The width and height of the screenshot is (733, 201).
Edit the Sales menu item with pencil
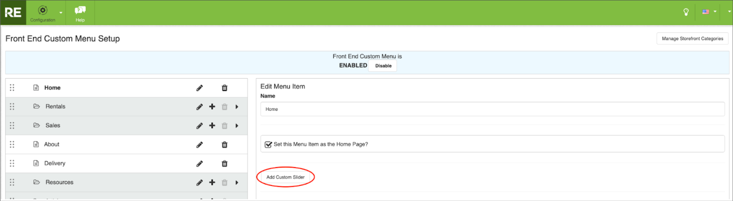click(x=200, y=126)
